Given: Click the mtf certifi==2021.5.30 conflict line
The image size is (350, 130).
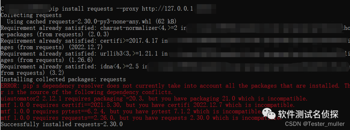Looking at the screenshot, I should point(148,105).
